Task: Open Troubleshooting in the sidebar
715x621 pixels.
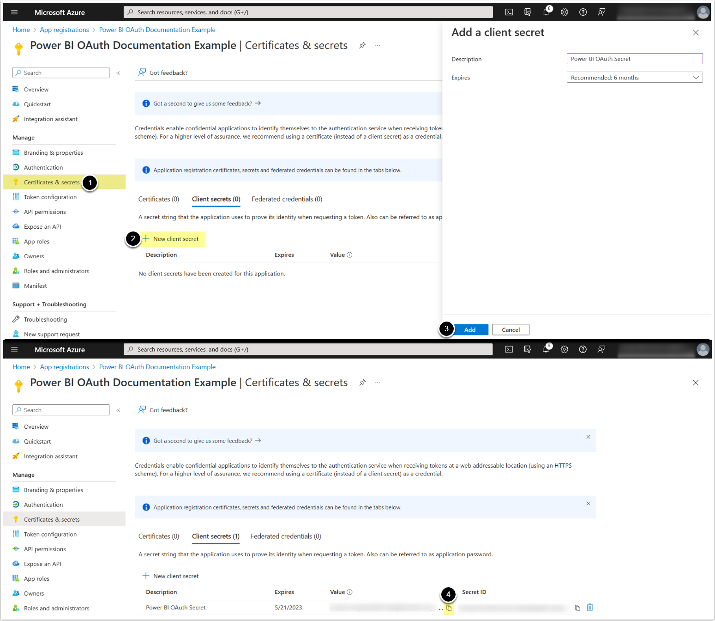Action: (45, 320)
